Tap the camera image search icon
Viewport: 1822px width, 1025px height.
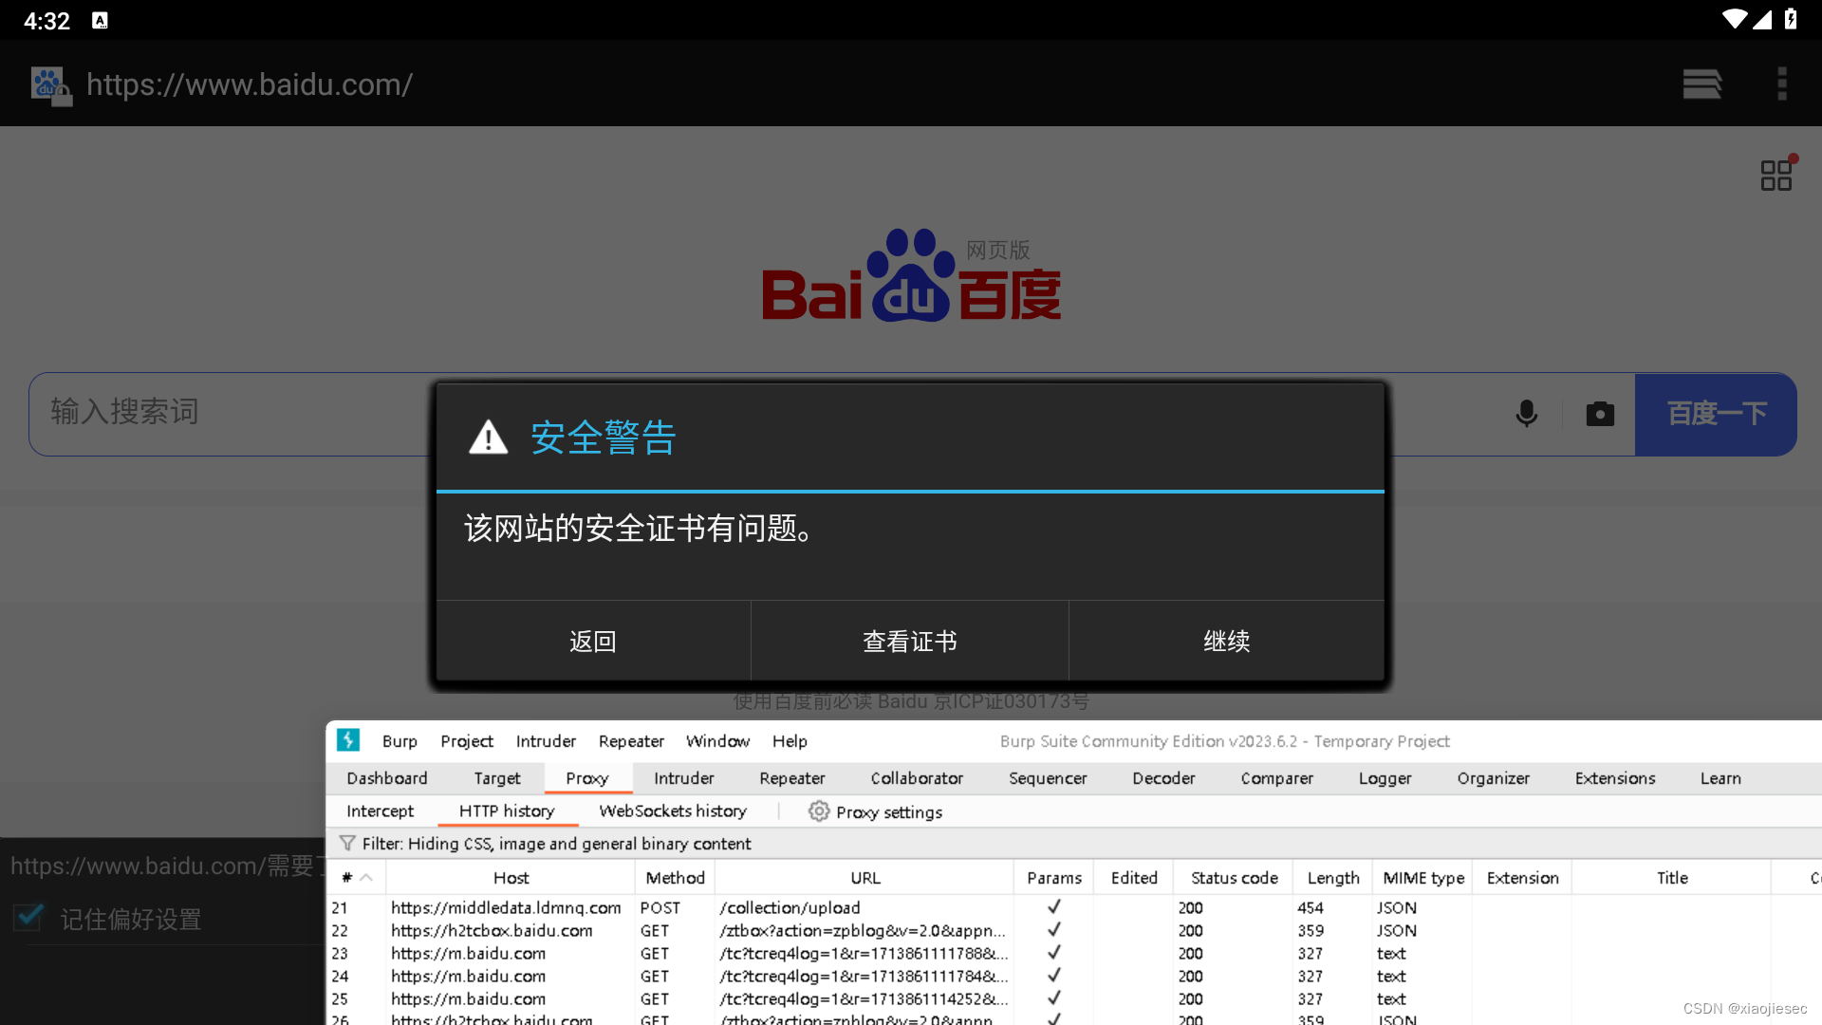point(1600,414)
